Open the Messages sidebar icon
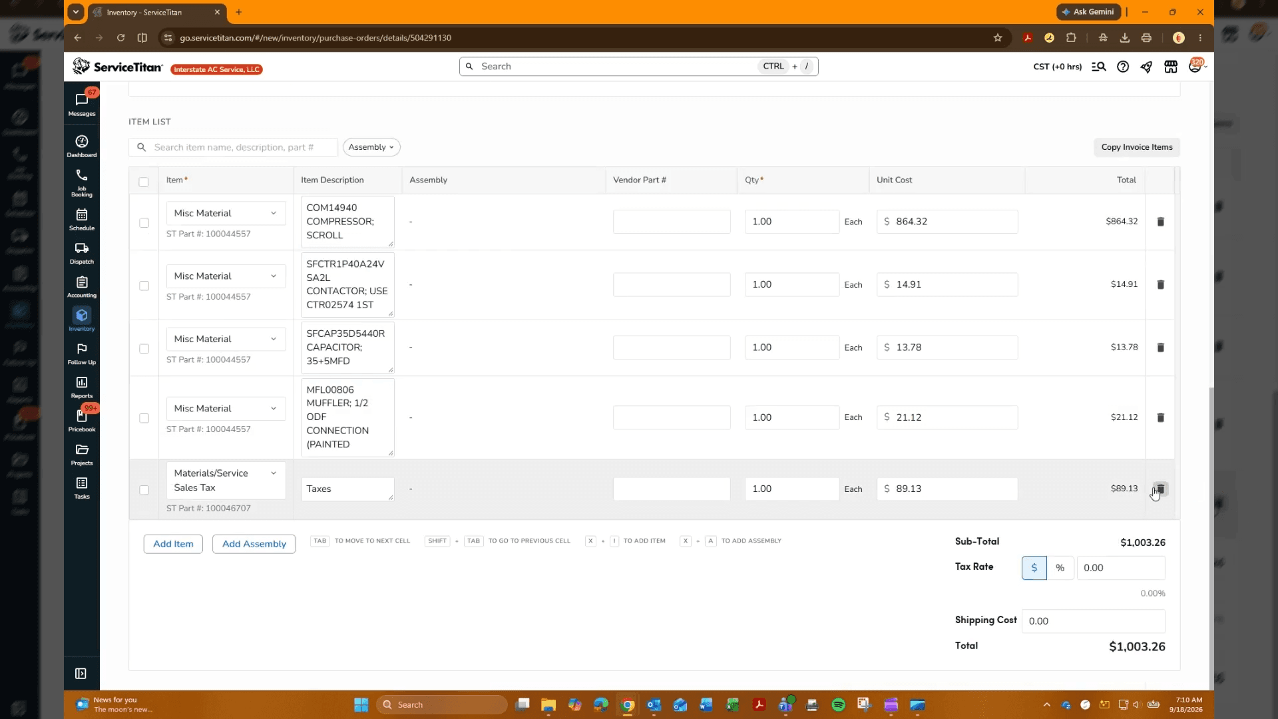This screenshot has height=719, width=1278. [82, 104]
